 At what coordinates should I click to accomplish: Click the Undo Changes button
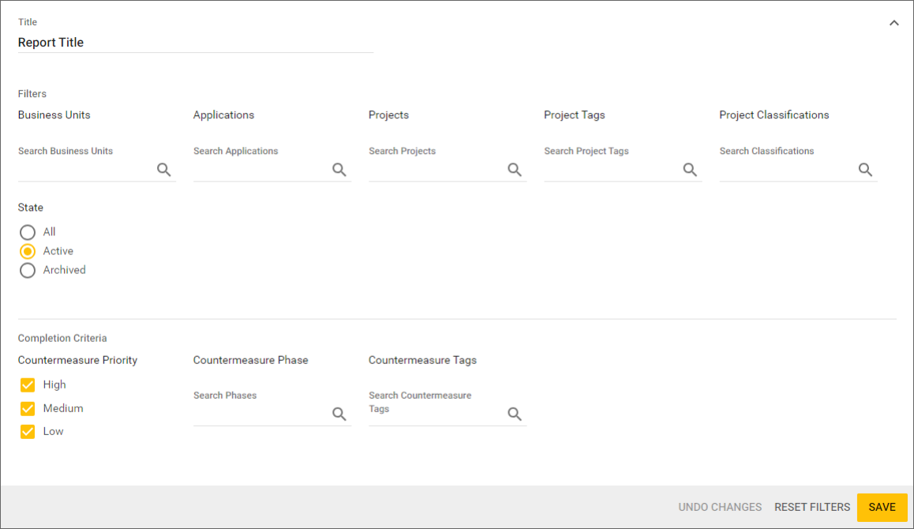720,507
